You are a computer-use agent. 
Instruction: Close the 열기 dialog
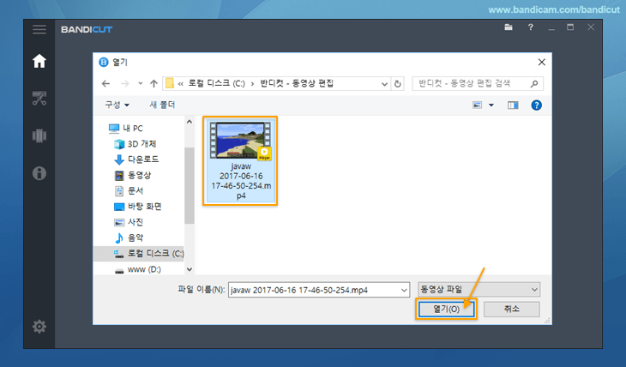pyautogui.click(x=541, y=63)
